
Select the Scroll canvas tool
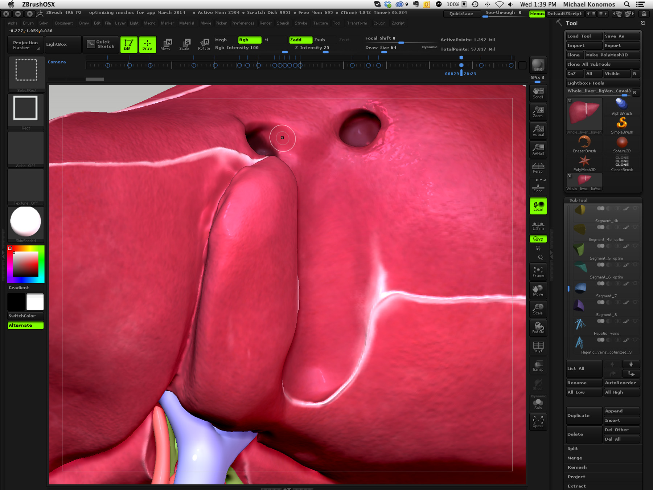pos(538,93)
